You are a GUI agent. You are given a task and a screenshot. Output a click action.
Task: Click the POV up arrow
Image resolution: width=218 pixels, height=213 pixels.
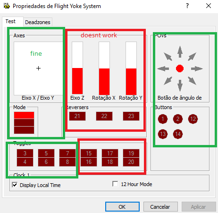180,52
